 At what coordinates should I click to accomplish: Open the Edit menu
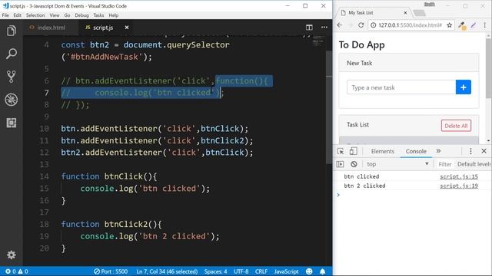(x=17, y=15)
